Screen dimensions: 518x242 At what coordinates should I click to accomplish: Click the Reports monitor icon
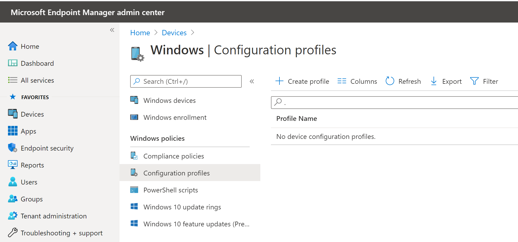pyautogui.click(x=12, y=165)
